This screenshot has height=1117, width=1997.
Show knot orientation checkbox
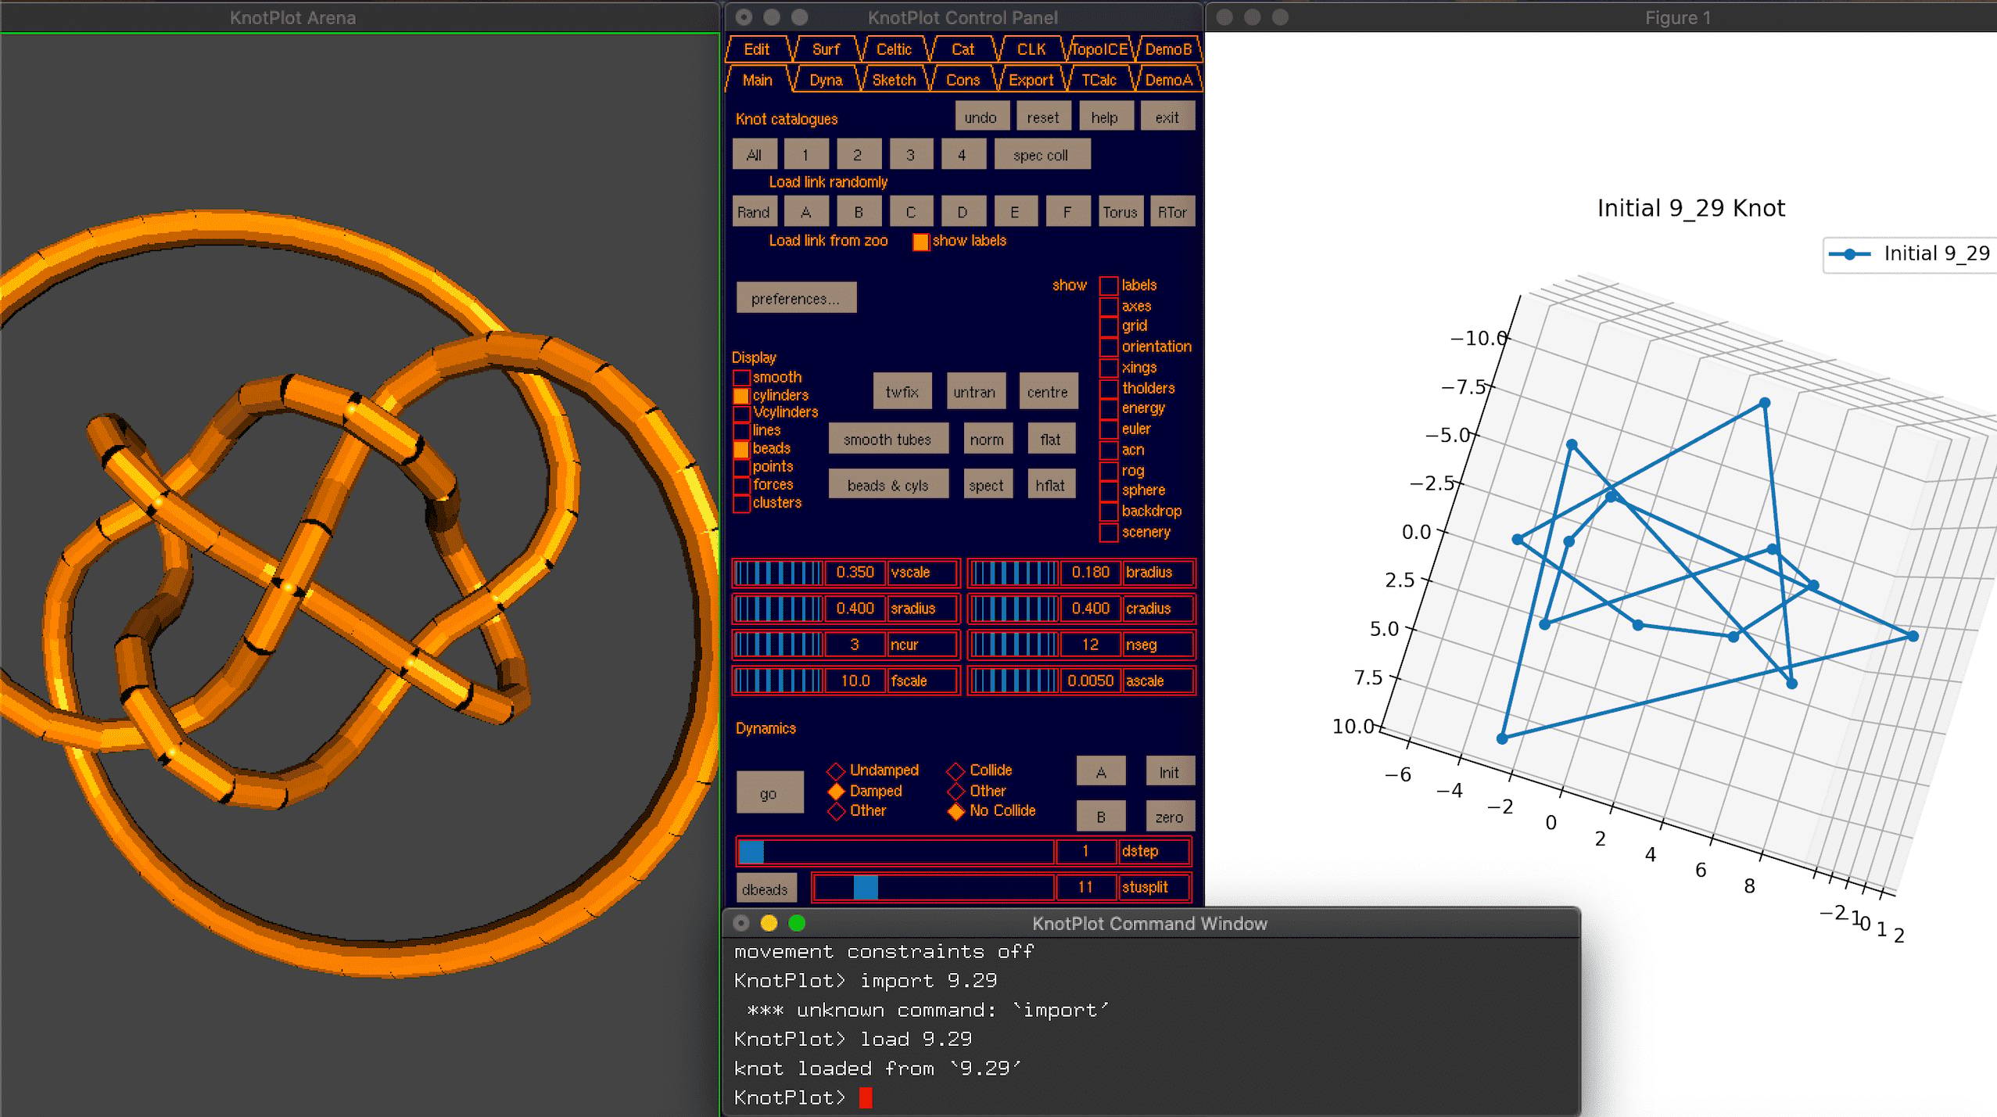coord(1109,347)
